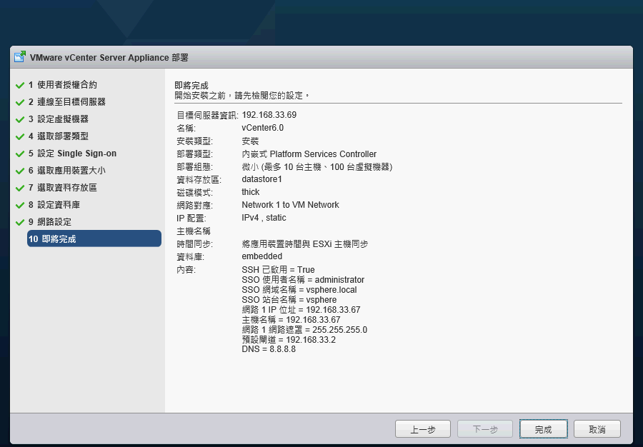
Task: Click checkmark icon beside 設定資料庫 step
Action: (x=20, y=205)
